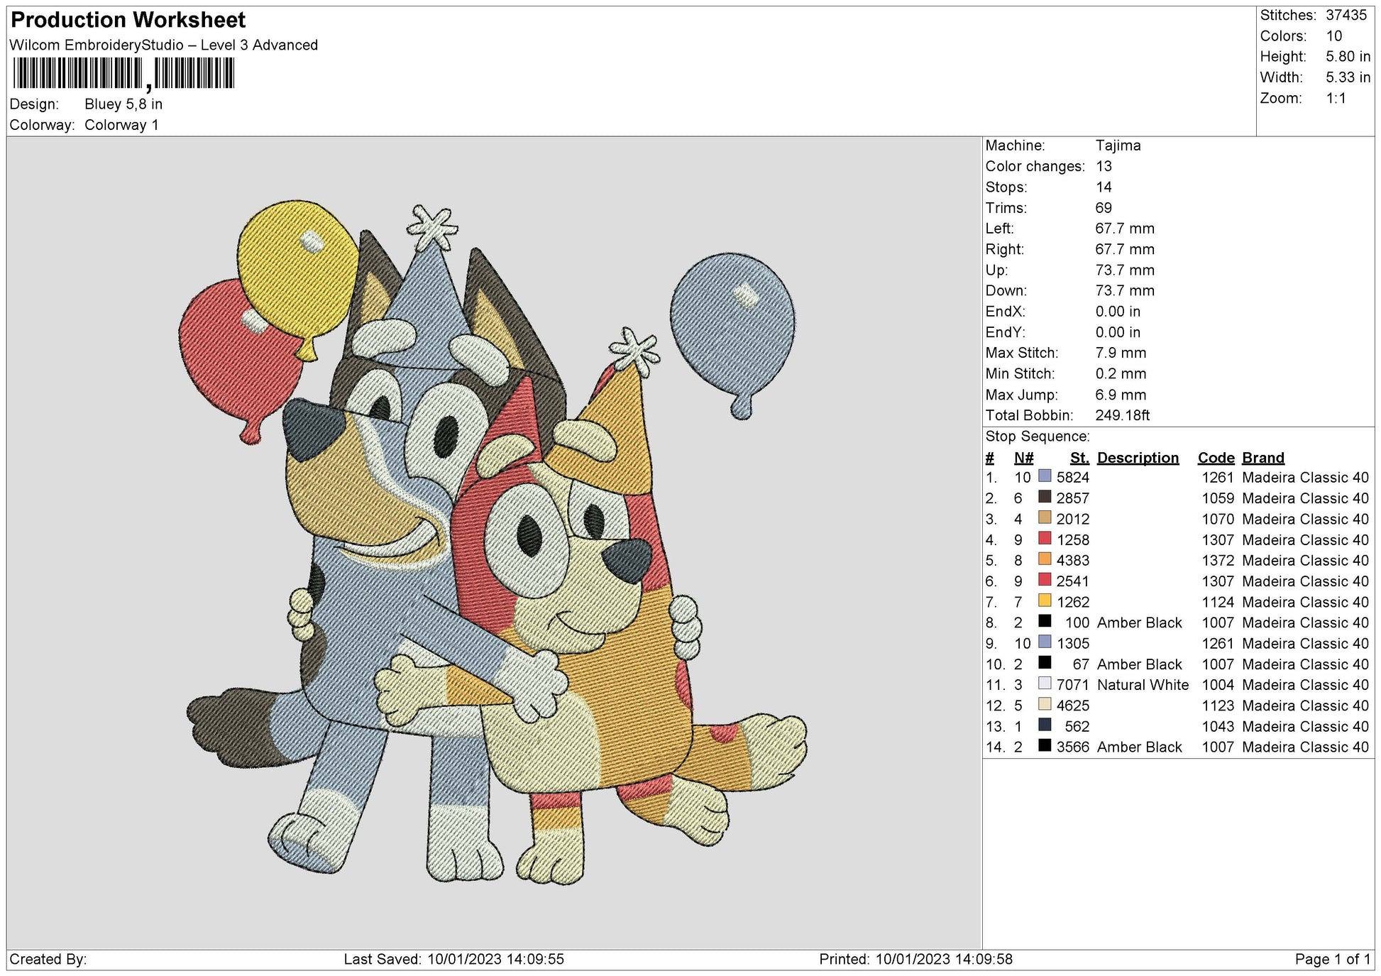Click the lavender swatch in stop 1
The width and height of the screenshot is (1381, 976).
(x=1045, y=476)
